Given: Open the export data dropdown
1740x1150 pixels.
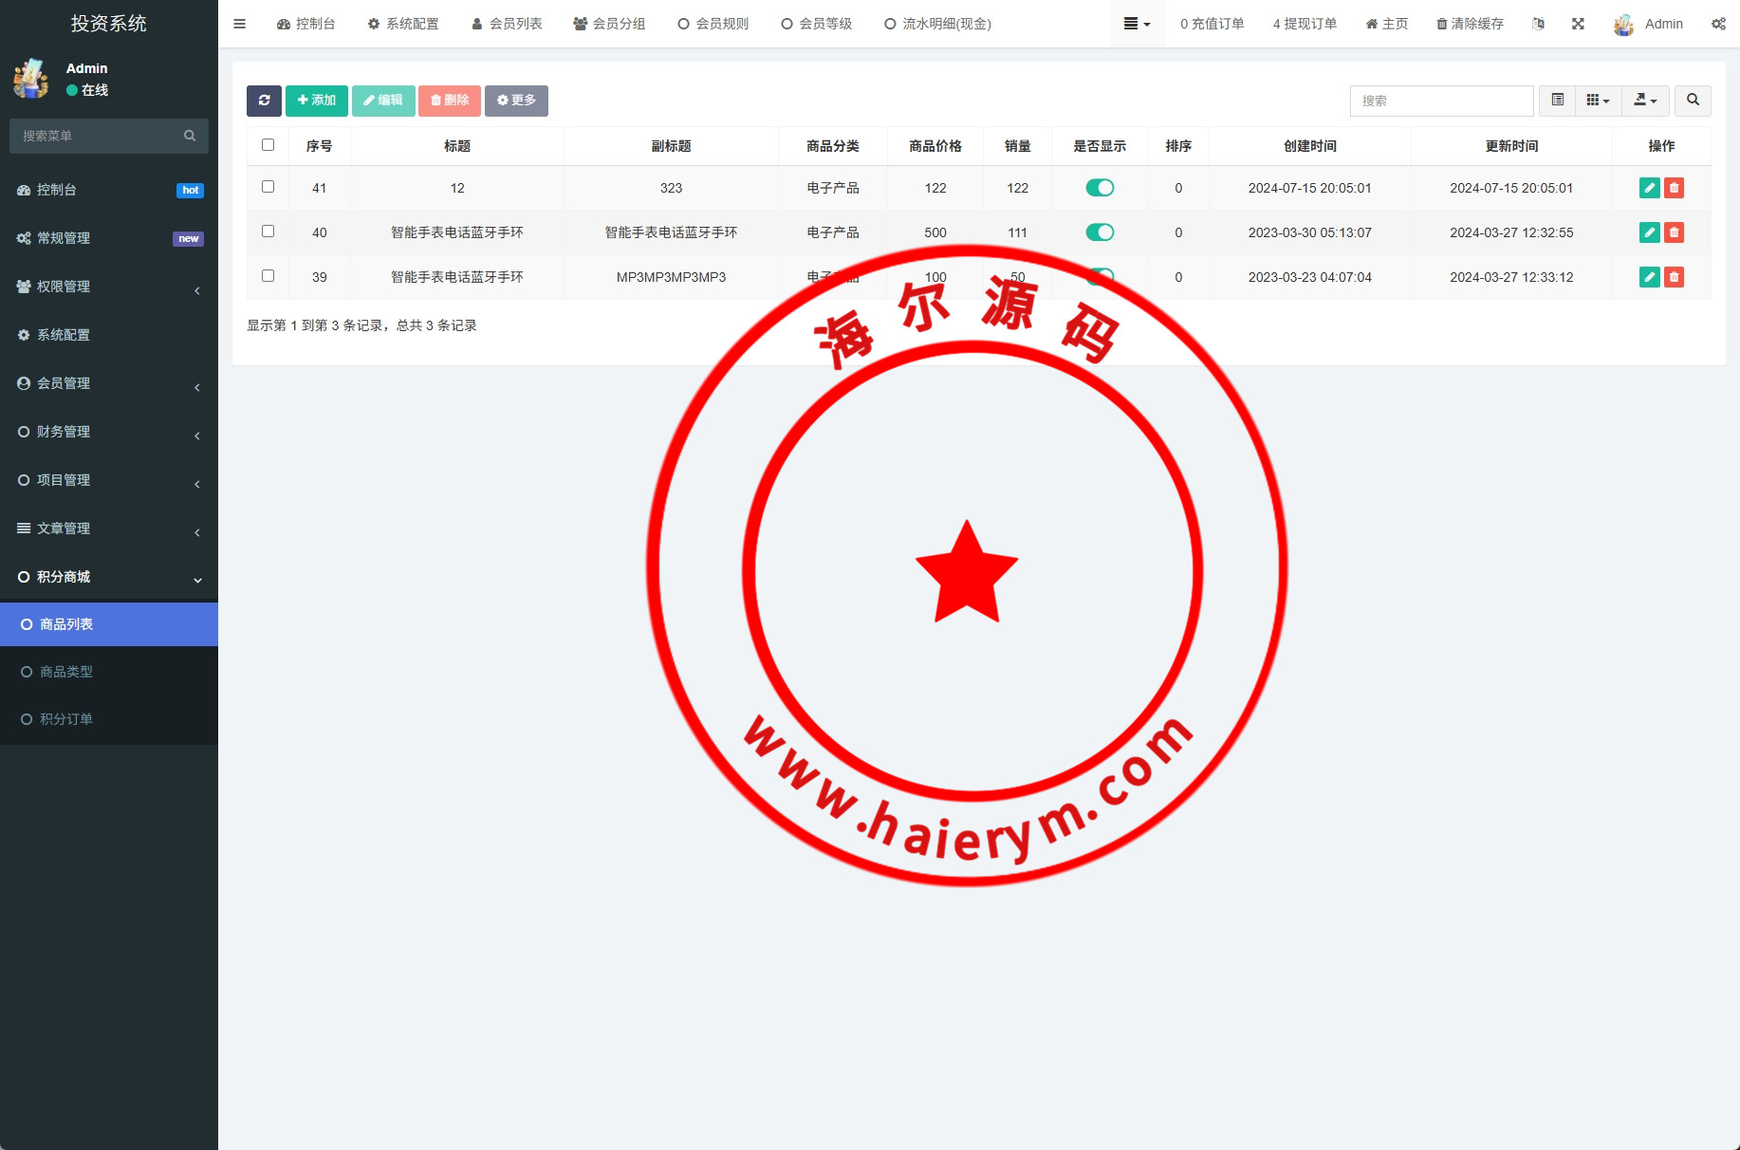Looking at the screenshot, I should [x=1645, y=101].
